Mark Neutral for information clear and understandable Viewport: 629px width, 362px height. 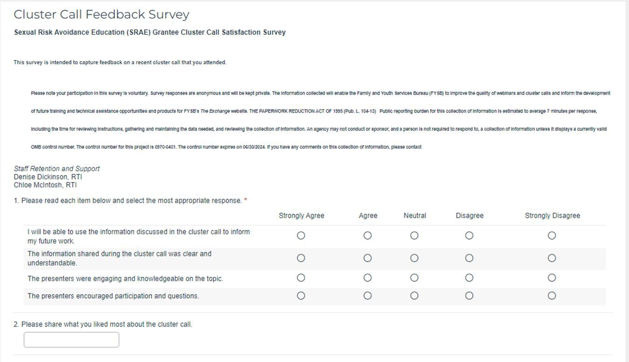pyautogui.click(x=414, y=258)
